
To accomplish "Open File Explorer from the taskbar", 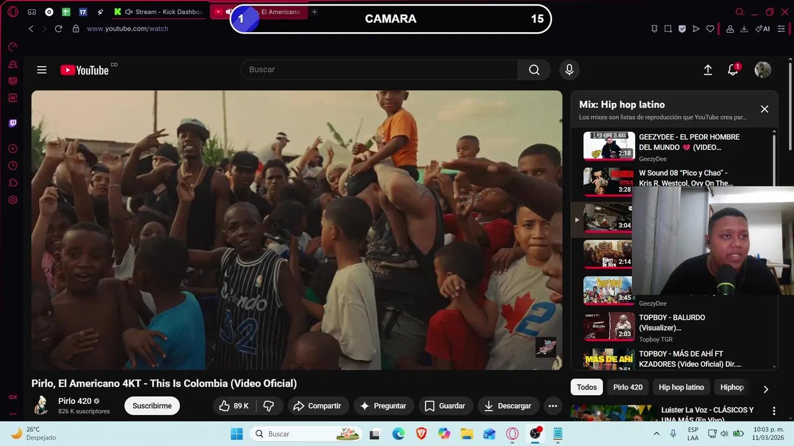I will point(466,434).
